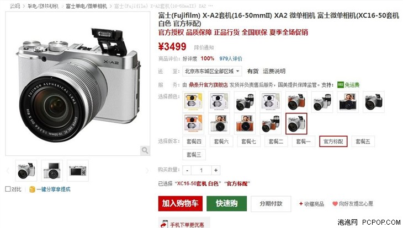Click the green 快速购 button
This screenshot has width=403, height=228.
[x=227, y=204]
